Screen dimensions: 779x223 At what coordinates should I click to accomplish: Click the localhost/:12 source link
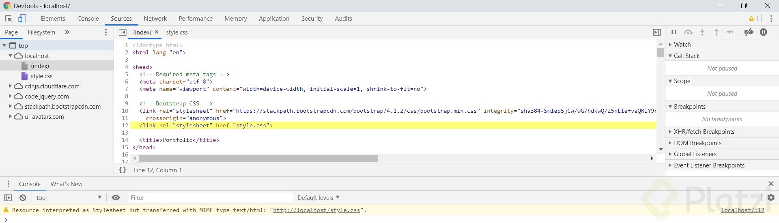[742, 210]
